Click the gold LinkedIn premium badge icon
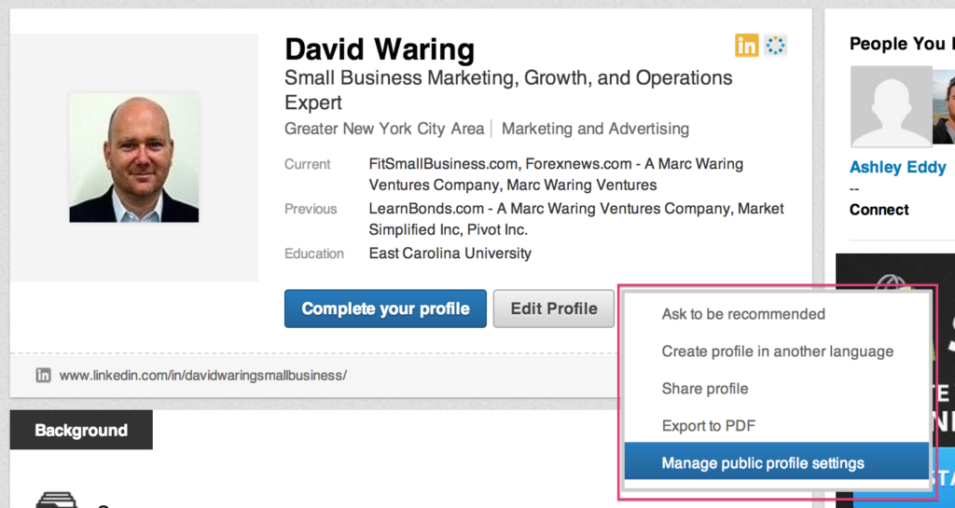Screen dimensions: 955x508 click(747, 46)
